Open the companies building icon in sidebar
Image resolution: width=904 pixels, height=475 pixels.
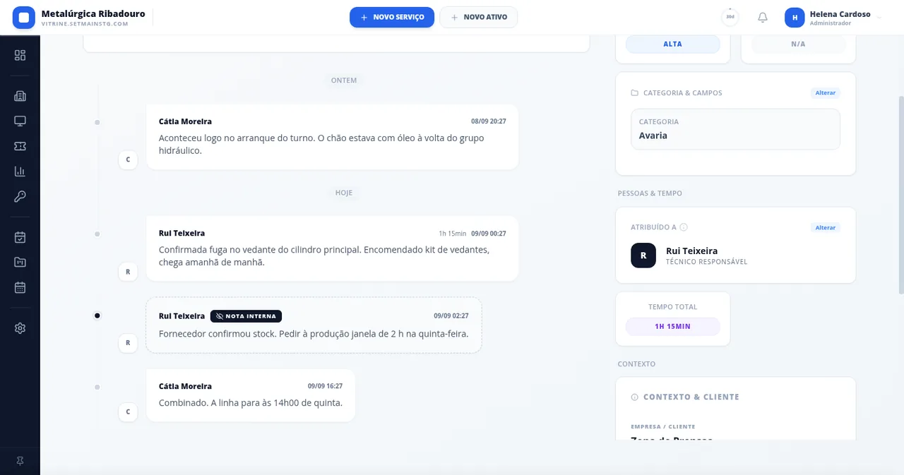coord(20,97)
